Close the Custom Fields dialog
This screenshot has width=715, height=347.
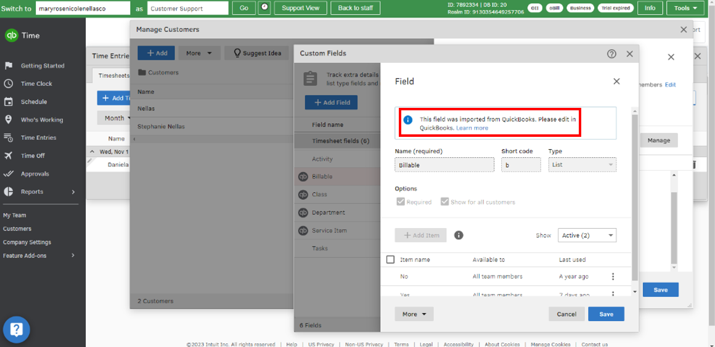point(630,54)
